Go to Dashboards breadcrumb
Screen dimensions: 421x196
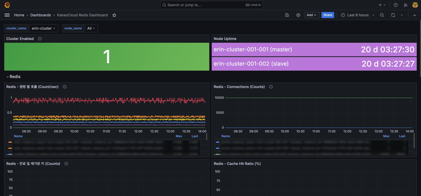coord(41,15)
